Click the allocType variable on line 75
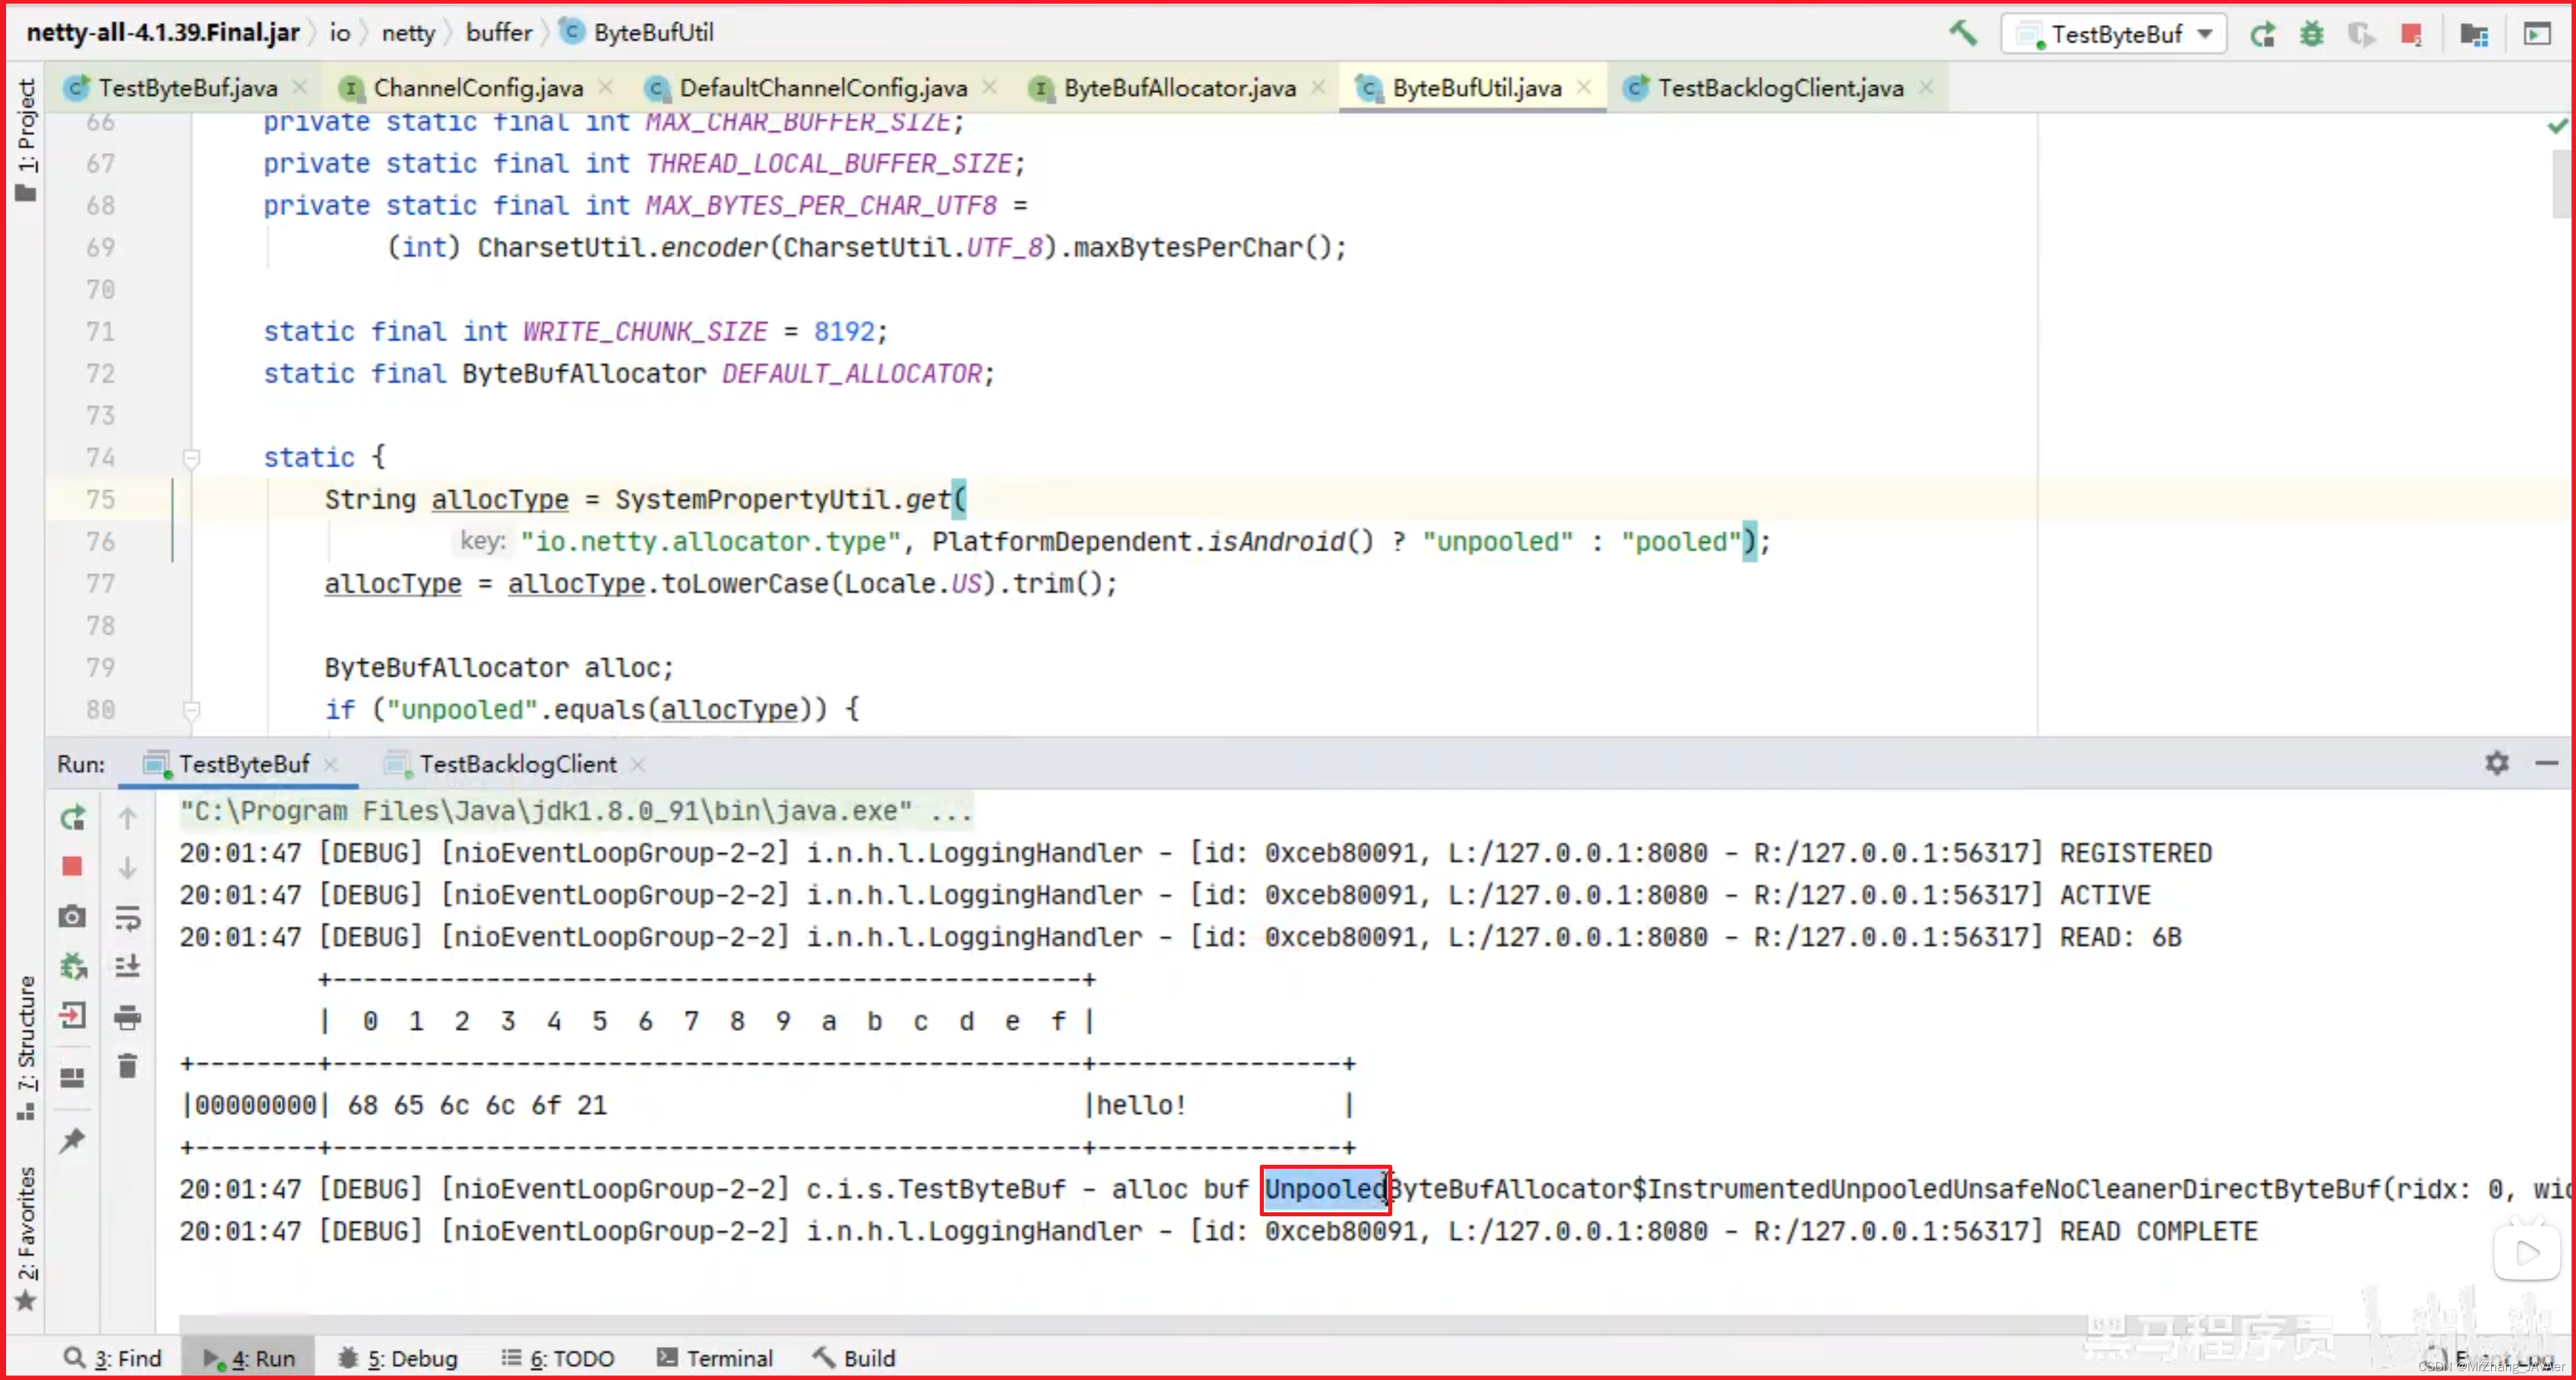The width and height of the screenshot is (2576, 1380). (x=499, y=500)
